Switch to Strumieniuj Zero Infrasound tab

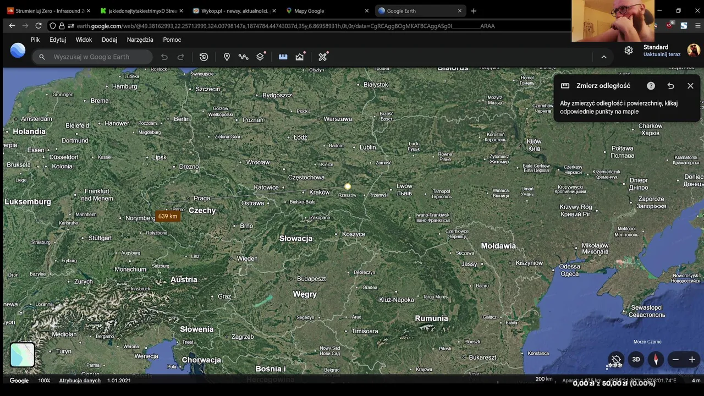tap(48, 10)
